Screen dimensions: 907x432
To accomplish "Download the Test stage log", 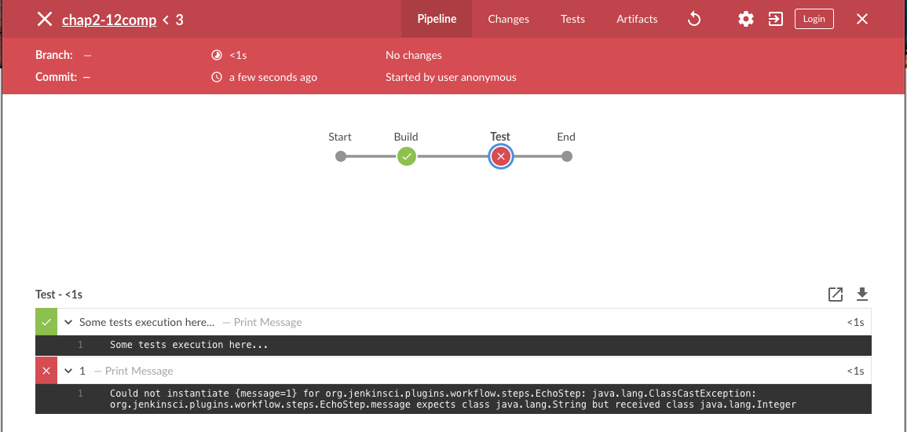I will click(861, 295).
